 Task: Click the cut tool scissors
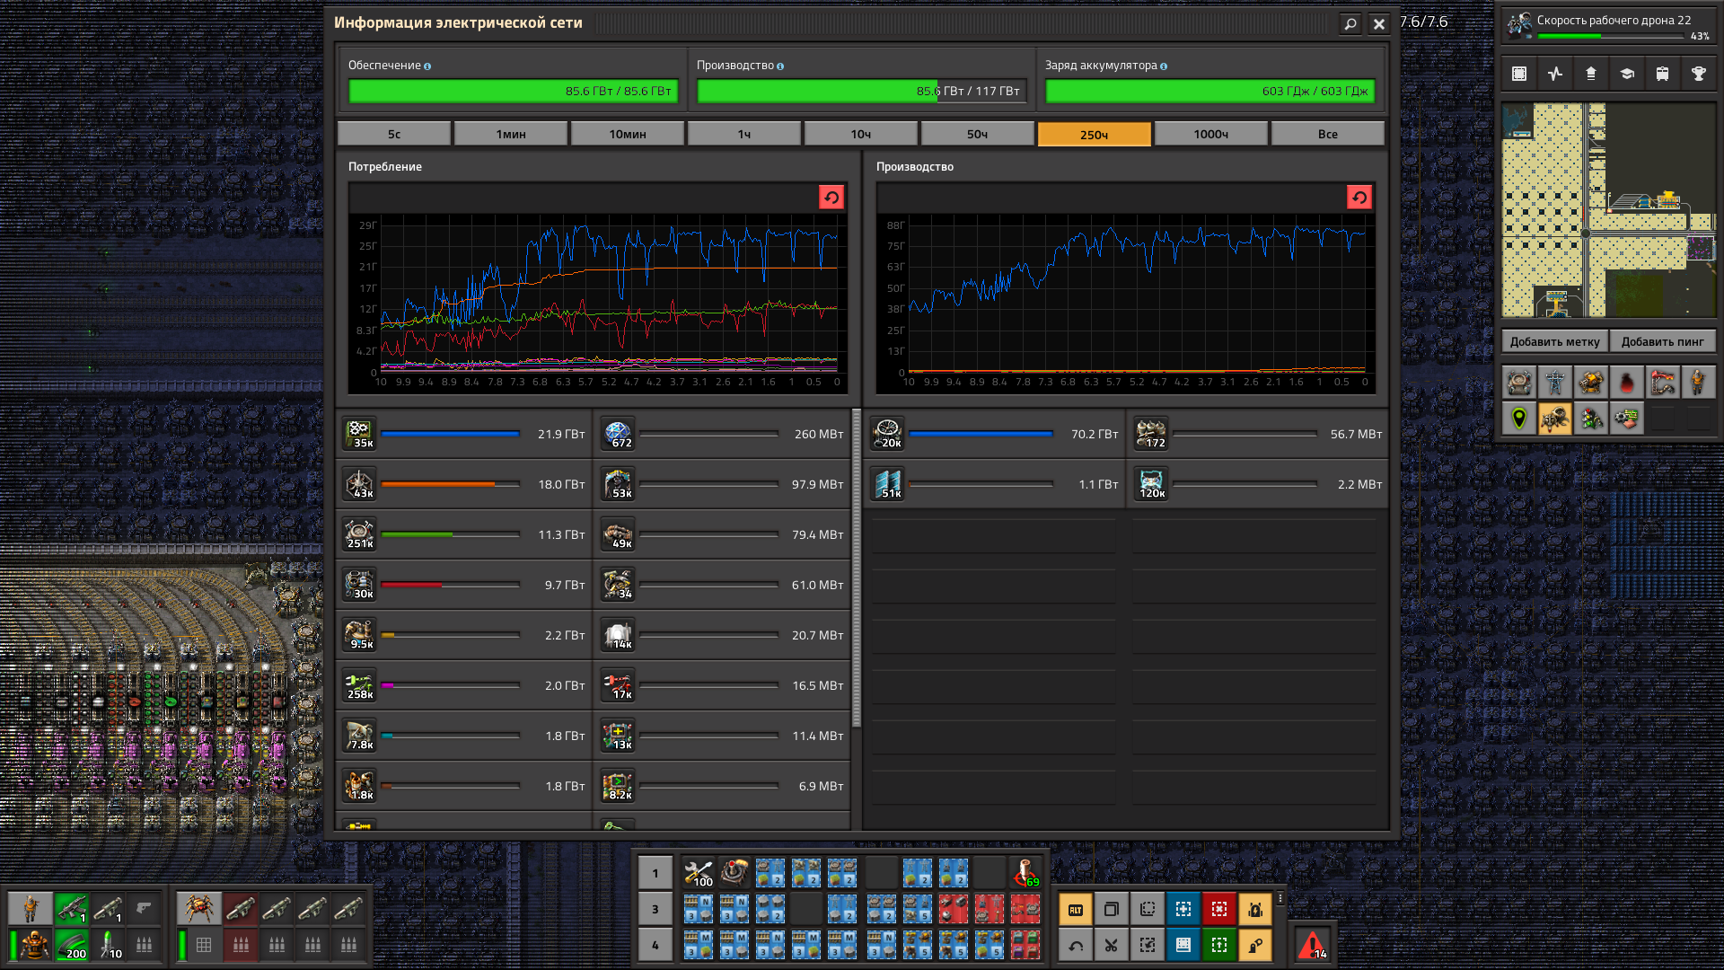(1112, 945)
